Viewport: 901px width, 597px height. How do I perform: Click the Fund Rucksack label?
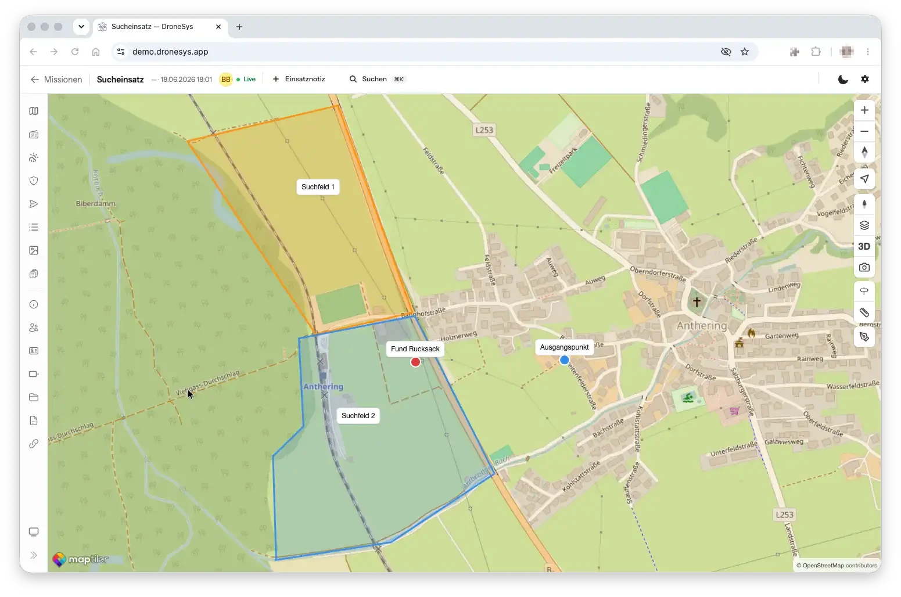coord(415,349)
